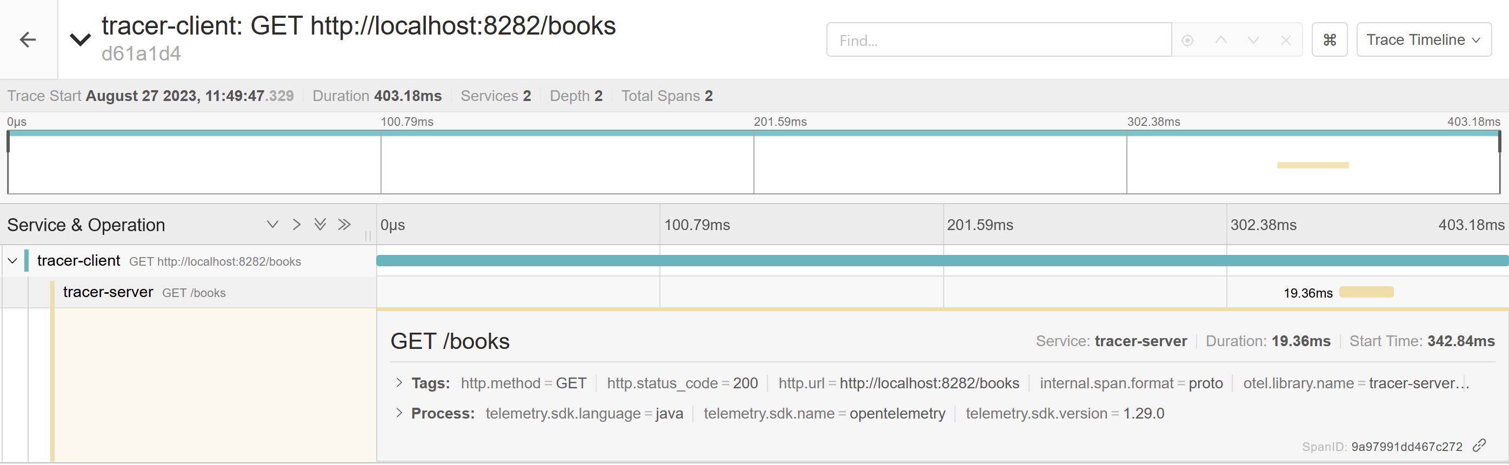Click the Find search input field
Image resolution: width=1509 pixels, height=465 pixels.
tap(998, 41)
